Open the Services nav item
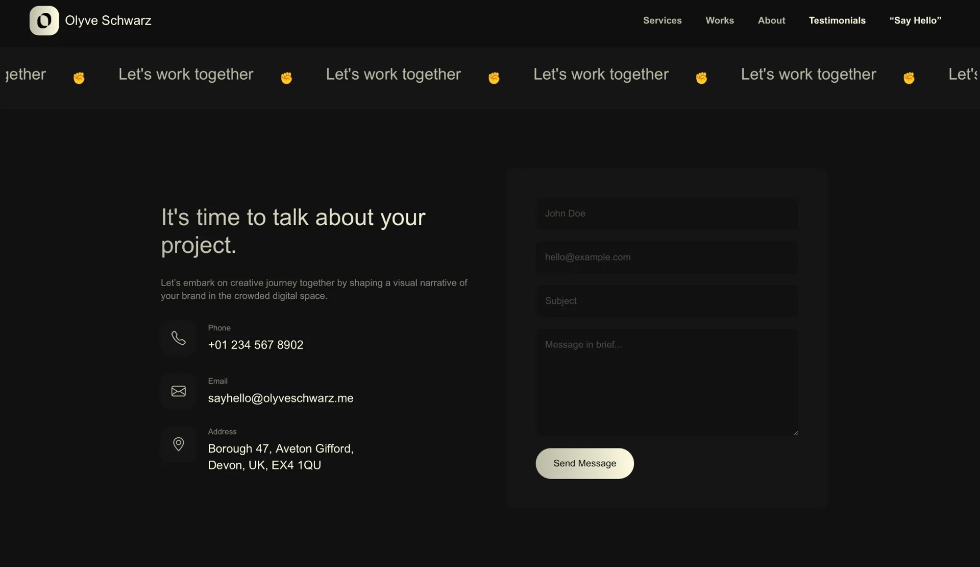The height and width of the screenshot is (567, 980). click(x=662, y=20)
